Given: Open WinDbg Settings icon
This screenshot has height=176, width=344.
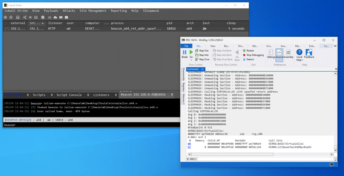Looking at the screenshot, I should [271, 53].
